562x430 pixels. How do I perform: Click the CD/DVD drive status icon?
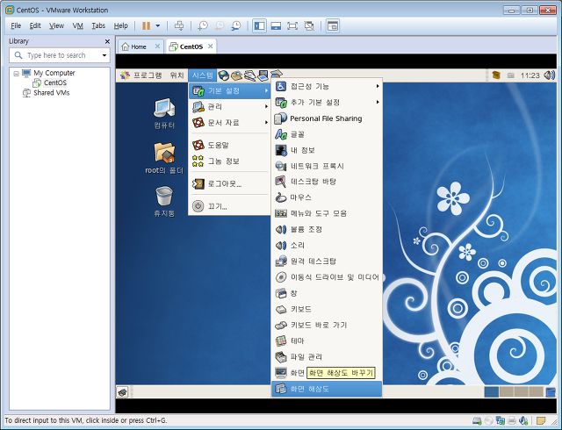[489, 420]
